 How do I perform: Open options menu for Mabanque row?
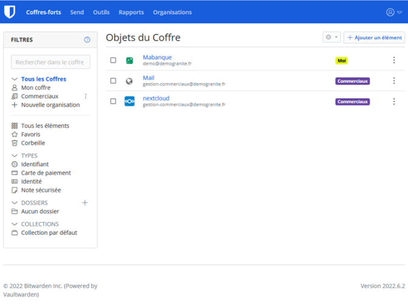coord(394,60)
